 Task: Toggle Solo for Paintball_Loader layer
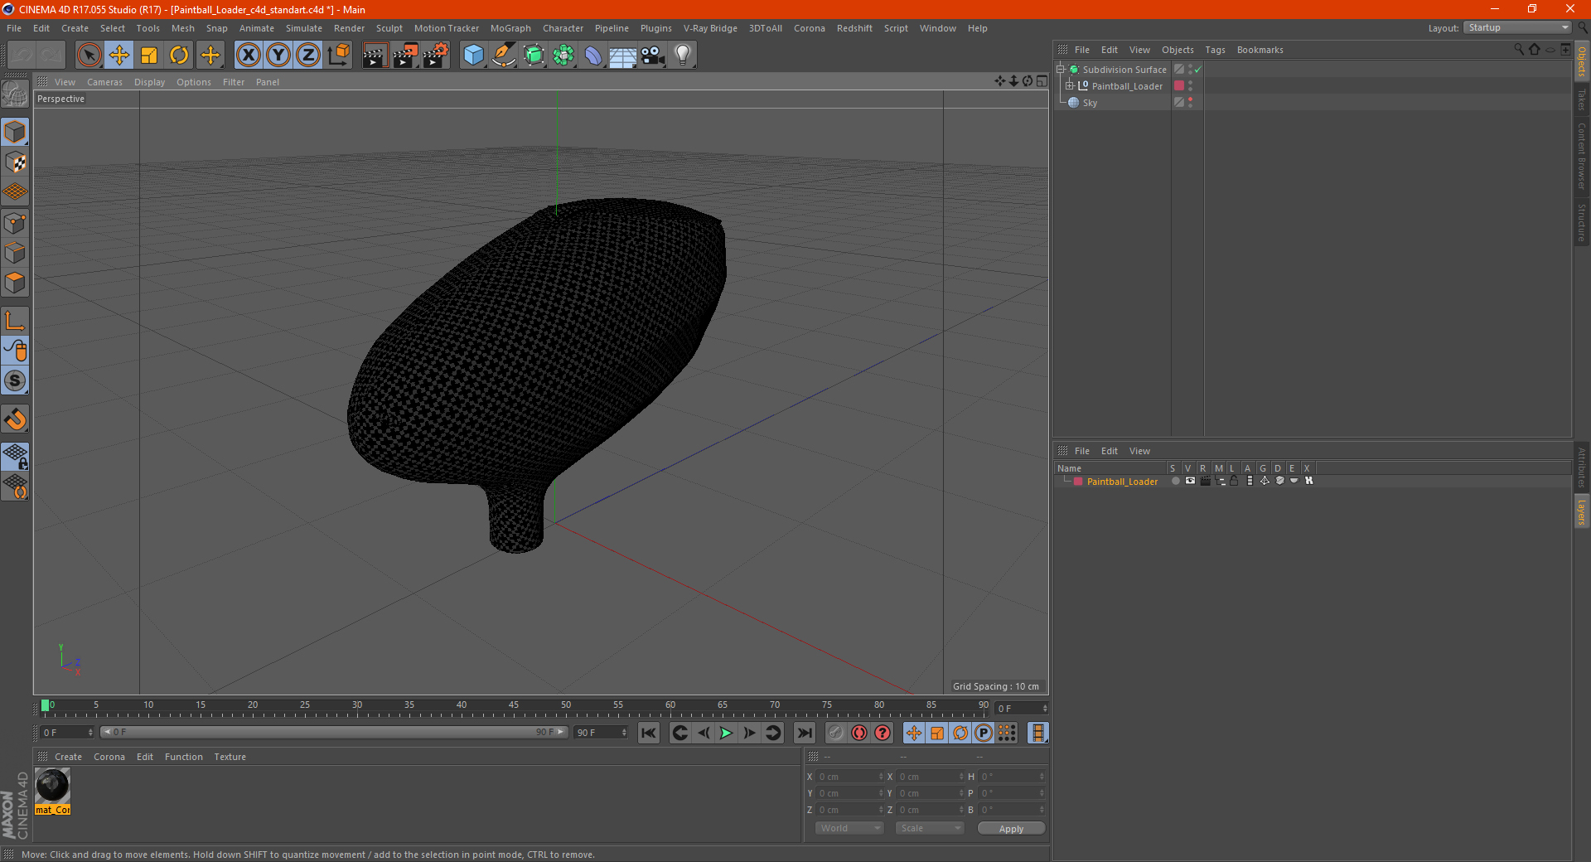(x=1175, y=481)
